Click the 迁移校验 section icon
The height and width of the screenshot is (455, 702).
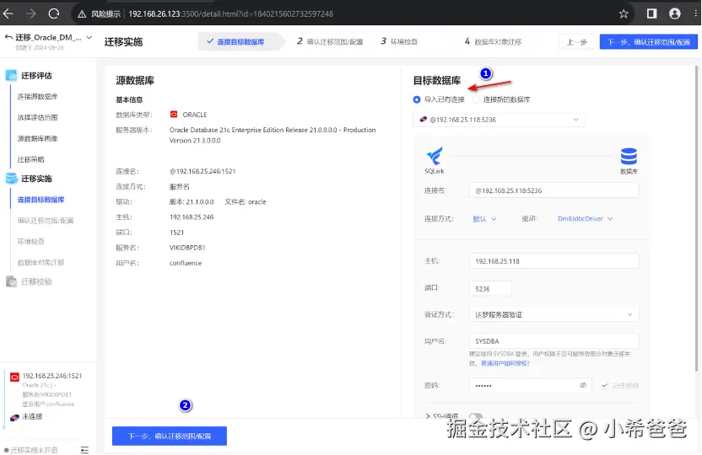(11, 281)
